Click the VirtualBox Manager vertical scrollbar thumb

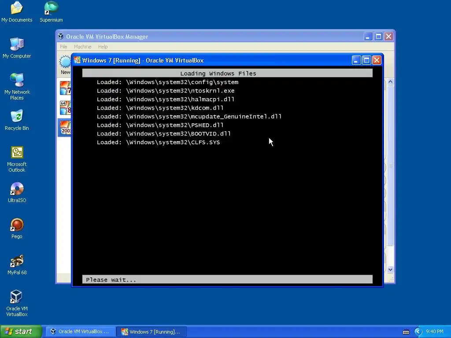coord(390,165)
